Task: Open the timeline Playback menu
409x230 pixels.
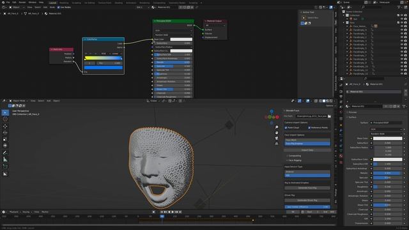Action: pyautogui.click(x=14, y=212)
